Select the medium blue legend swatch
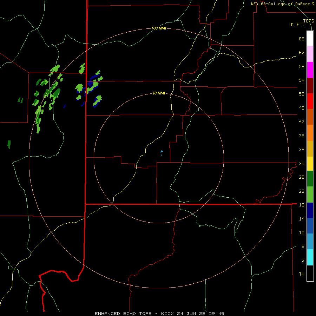The width and height of the screenshot is (316, 316). (310, 226)
